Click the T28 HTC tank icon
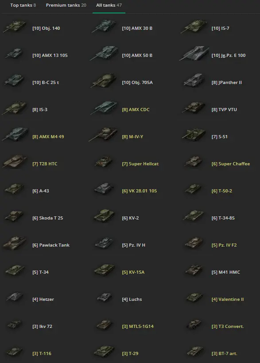This screenshot has height=363, width=260. pyautogui.click(x=15, y=161)
